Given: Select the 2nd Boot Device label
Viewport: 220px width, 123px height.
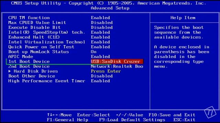Looking at the screenshot, I should pyautogui.click(x=29, y=66).
